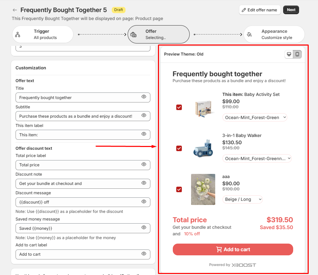
Task: Go to the Trigger step tab
Action: (43, 34)
